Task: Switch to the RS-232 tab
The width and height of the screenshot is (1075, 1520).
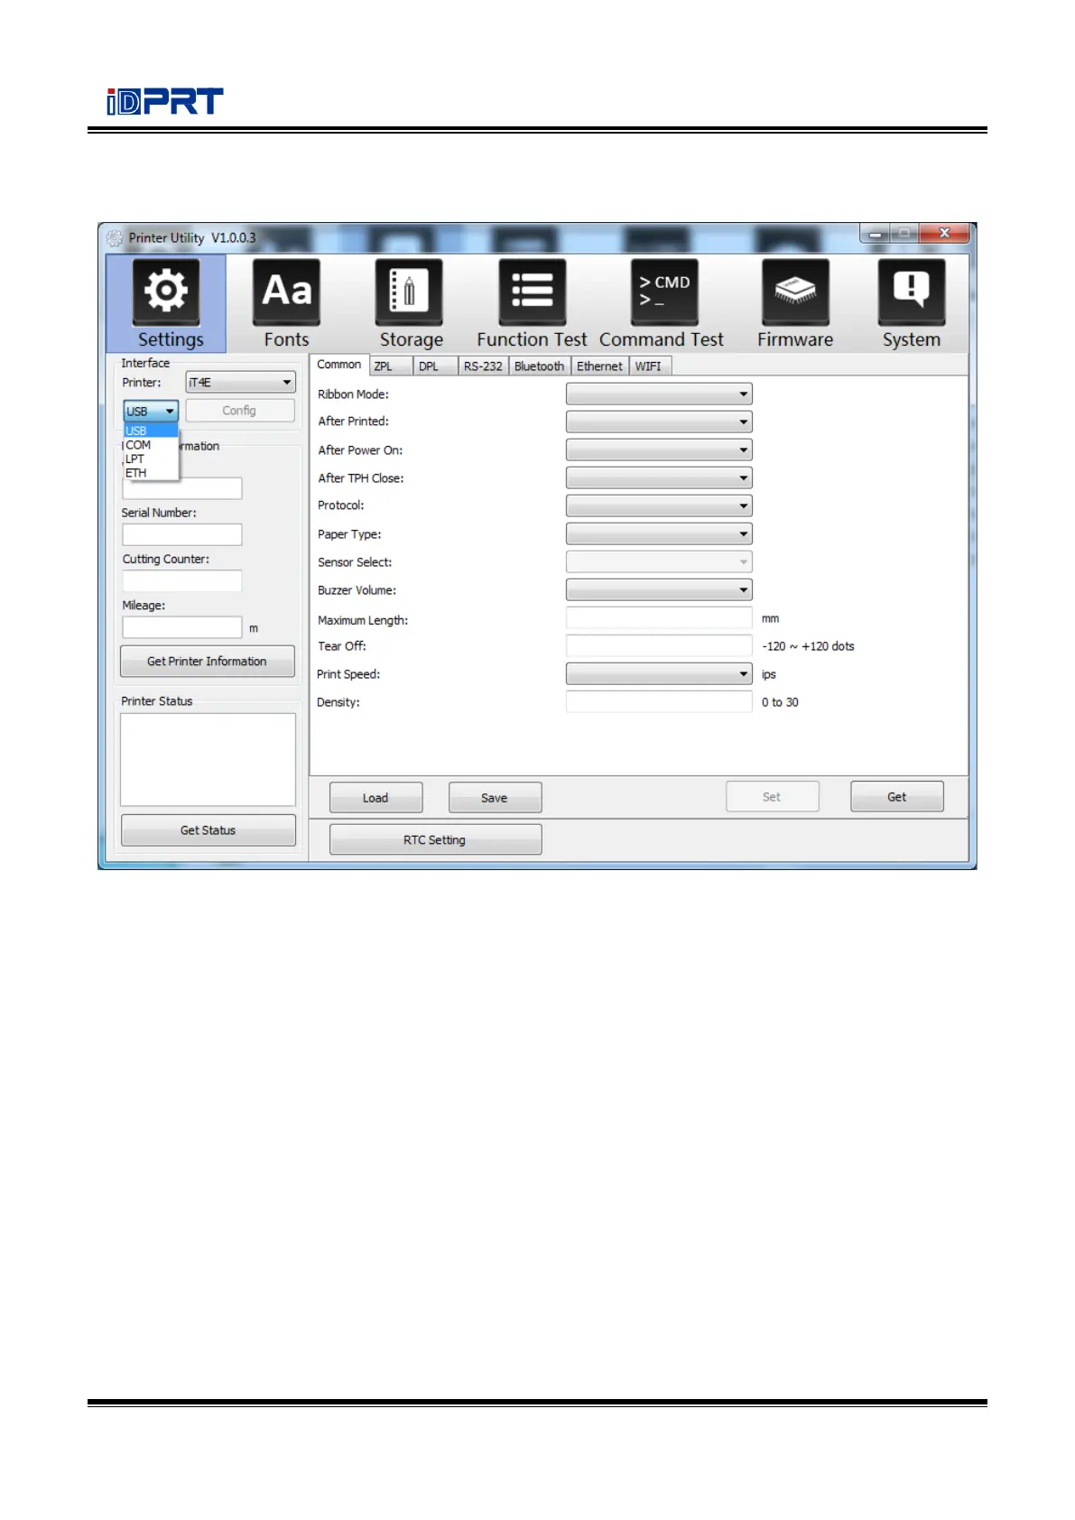Action: point(483,366)
